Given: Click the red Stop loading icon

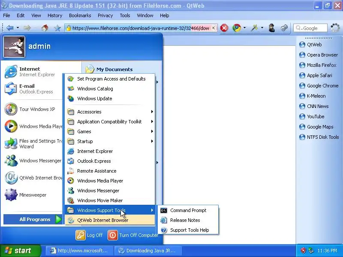Looking at the screenshot, I should tap(224, 28).
